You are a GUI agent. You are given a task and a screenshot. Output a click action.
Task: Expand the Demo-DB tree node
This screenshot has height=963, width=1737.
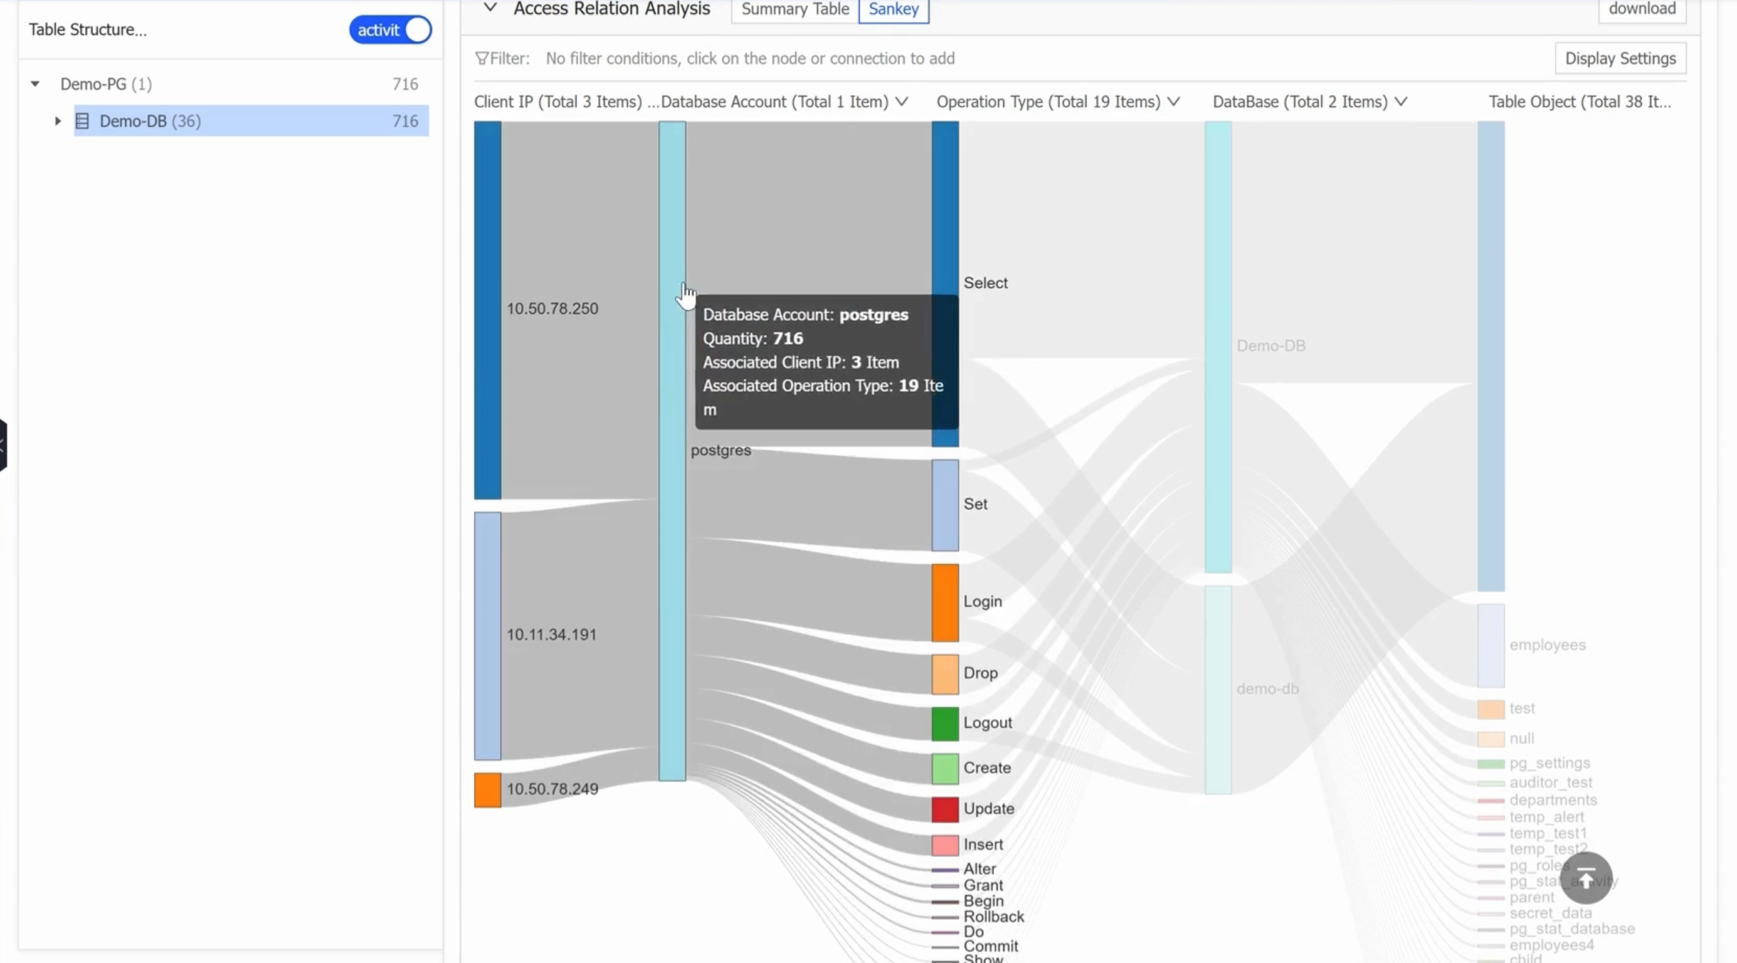pos(58,122)
